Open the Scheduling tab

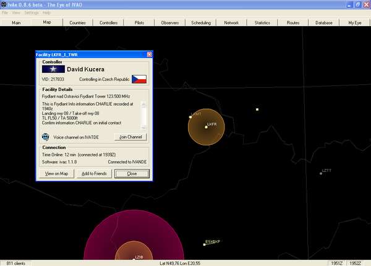[201, 23]
